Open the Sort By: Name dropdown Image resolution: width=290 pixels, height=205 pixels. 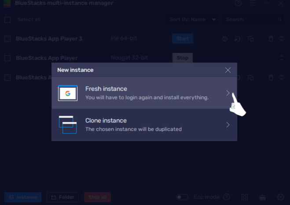[x=193, y=19]
